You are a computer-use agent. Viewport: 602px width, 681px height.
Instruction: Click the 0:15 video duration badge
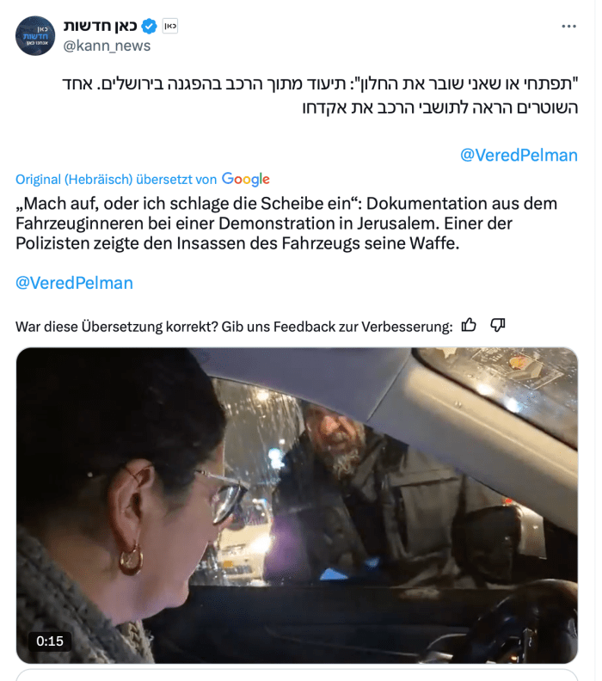pos(50,641)
